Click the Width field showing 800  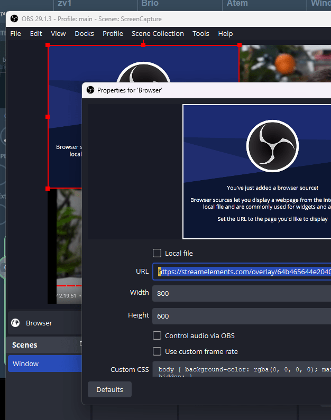pos(242,293)
